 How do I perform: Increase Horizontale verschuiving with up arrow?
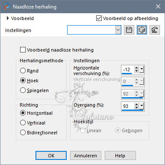click(x=137, y=68)
